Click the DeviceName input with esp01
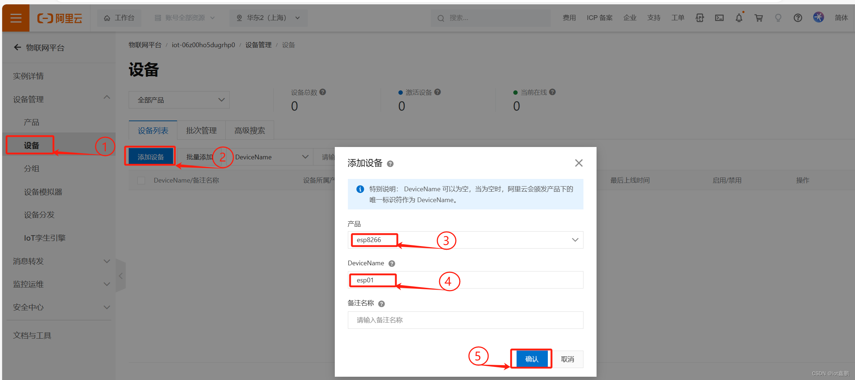 click(x=465, y=280)
